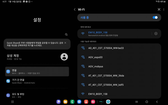Open 모드 및 루틴 settings
This screenshot has height=105, width=168.
pos(37,95)
